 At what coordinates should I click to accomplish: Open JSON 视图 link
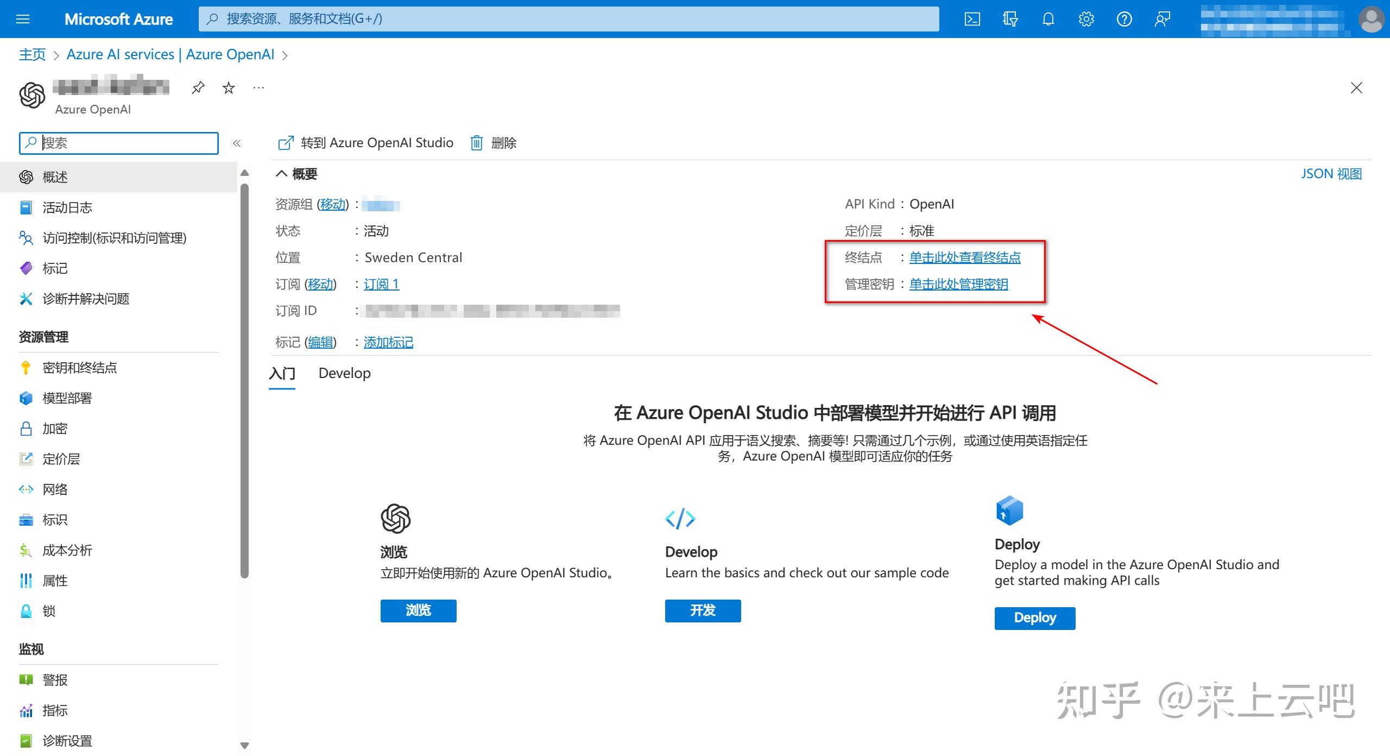pos(1331,174)
